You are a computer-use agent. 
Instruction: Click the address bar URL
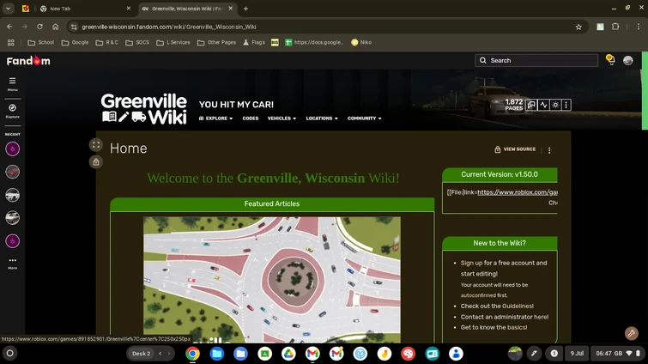point(169,27)
